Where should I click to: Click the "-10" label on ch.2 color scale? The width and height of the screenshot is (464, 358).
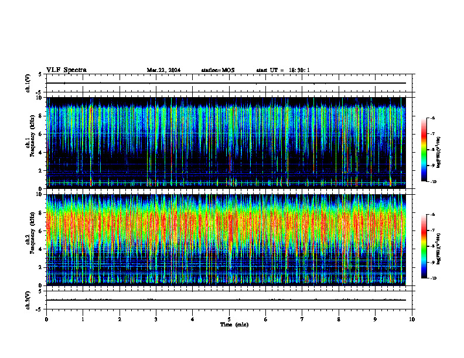pyautogui.click(x=434, y=278)
